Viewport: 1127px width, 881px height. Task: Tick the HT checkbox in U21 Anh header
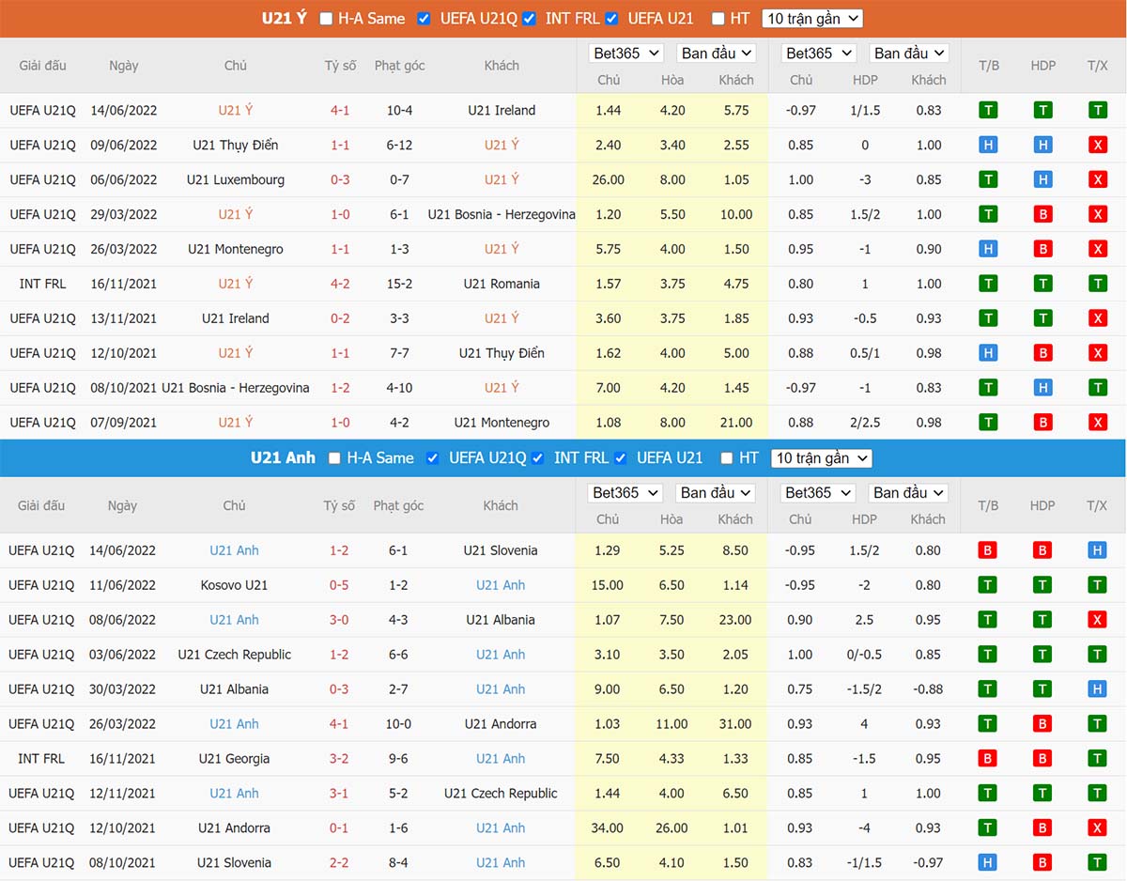click(726, 458)
